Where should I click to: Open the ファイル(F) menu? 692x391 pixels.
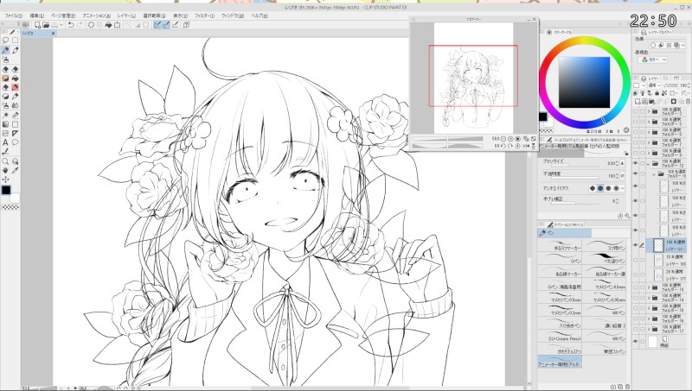click(14, 16)
